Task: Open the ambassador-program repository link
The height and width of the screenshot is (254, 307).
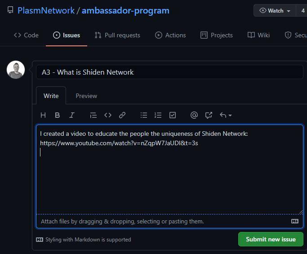Action: click(125, 11)
